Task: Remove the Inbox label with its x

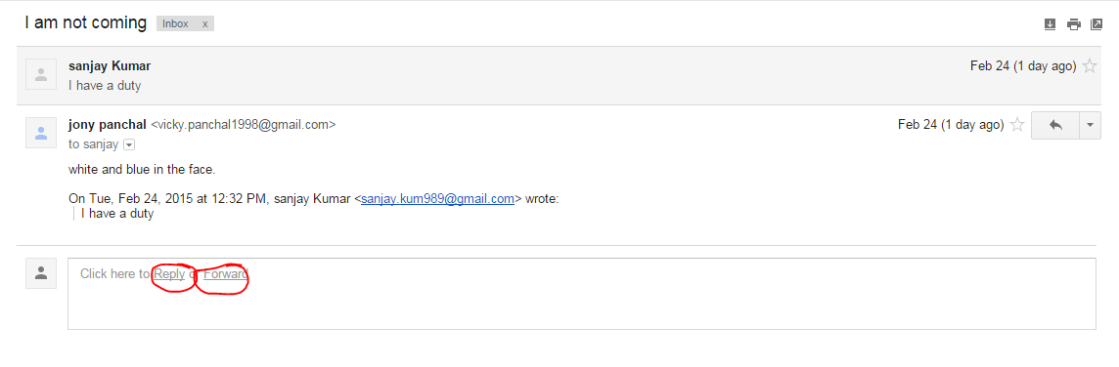Action: pyautogui.click(x=204, y=23)
